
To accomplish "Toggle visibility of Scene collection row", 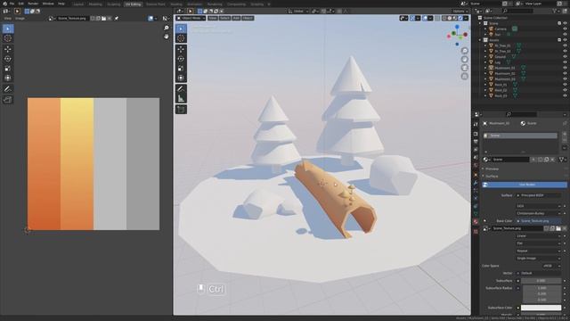I will (x=565, y=23).
